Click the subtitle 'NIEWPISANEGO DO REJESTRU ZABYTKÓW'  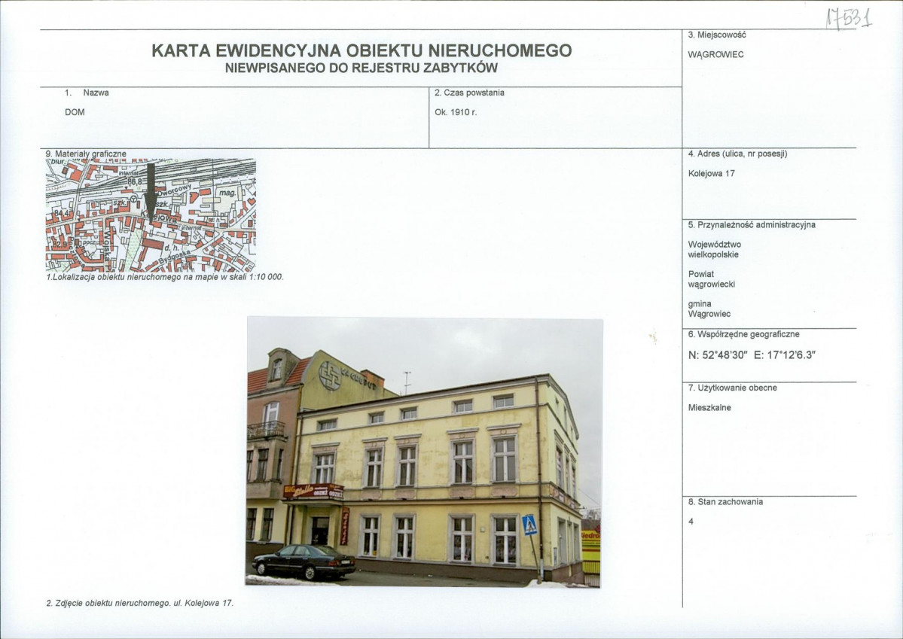[x=362, y=68]
